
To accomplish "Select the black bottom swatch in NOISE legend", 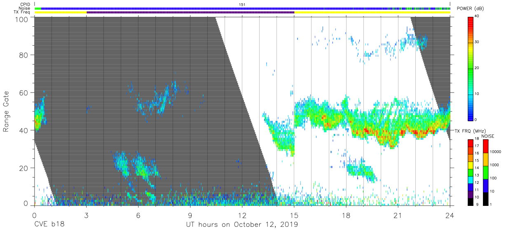I will [x=486, y=198].
